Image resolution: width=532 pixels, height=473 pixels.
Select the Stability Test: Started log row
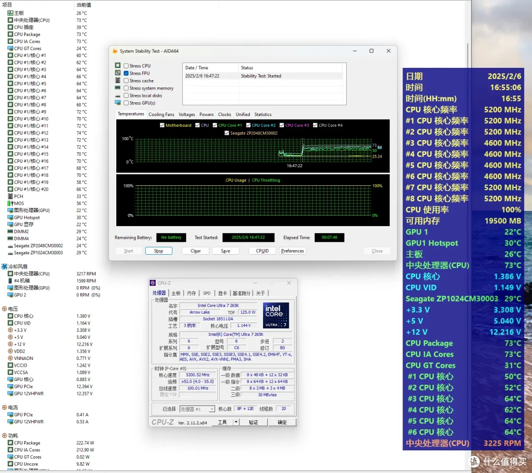tap(263, 76)
